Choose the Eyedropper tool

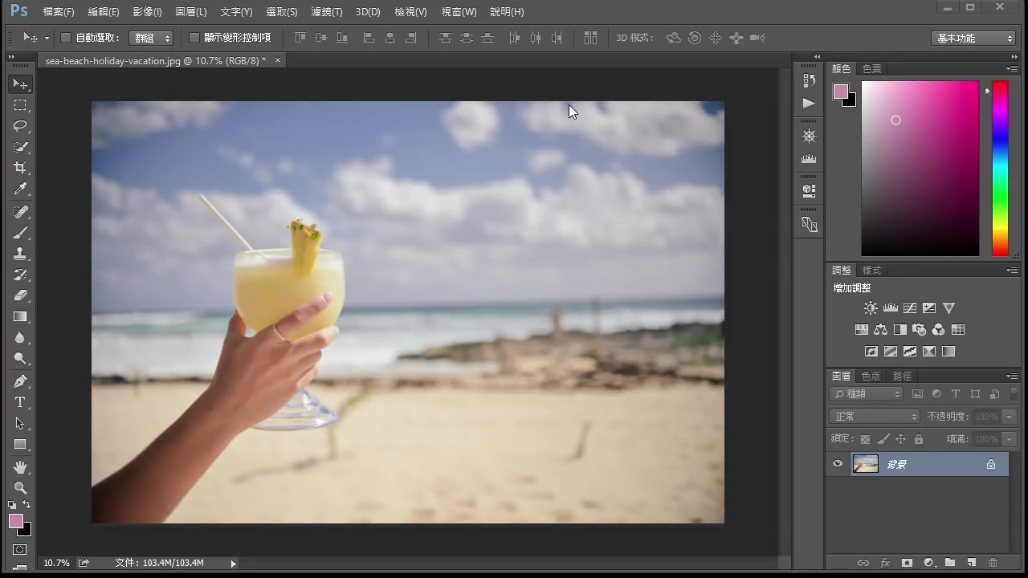coord(21,189)
